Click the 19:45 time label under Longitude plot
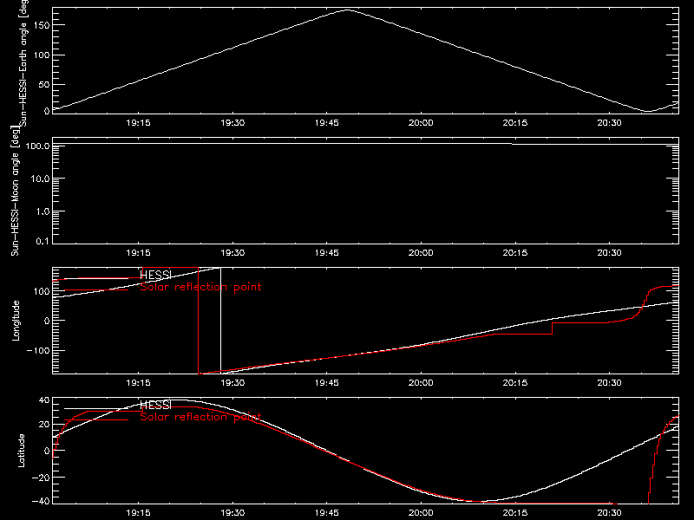Image resolution: width=694 pixels, height=520 pixels. pyautogui.click(x=327, y=383)
